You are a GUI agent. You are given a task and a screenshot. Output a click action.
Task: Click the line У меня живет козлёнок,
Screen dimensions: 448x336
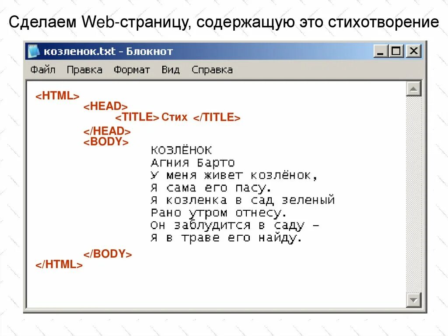[x=234, y=175]
